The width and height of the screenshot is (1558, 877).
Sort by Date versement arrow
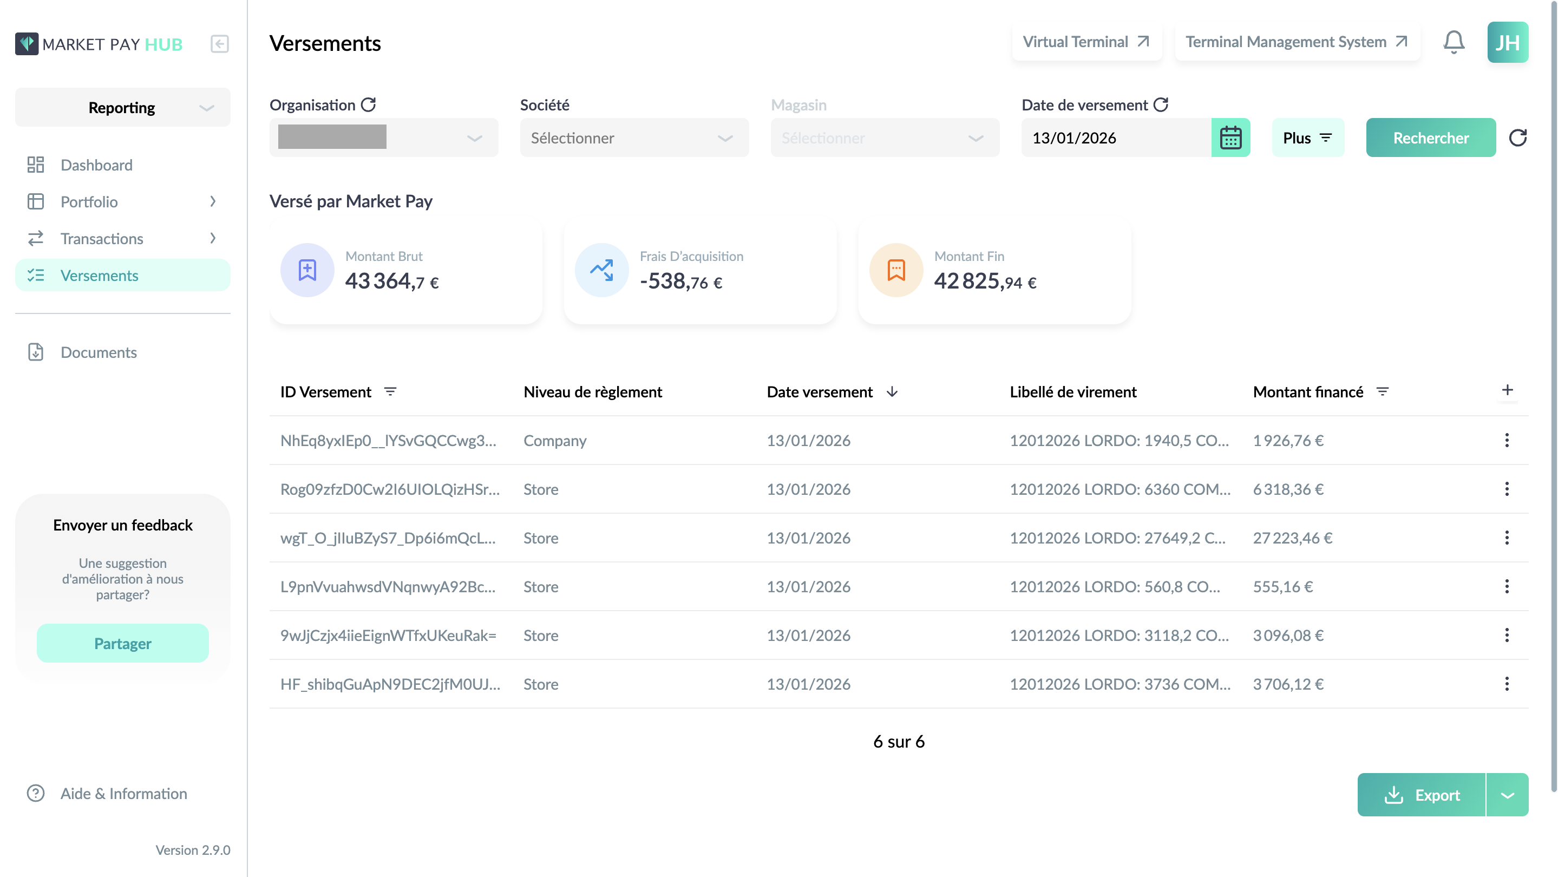[892, 392]
